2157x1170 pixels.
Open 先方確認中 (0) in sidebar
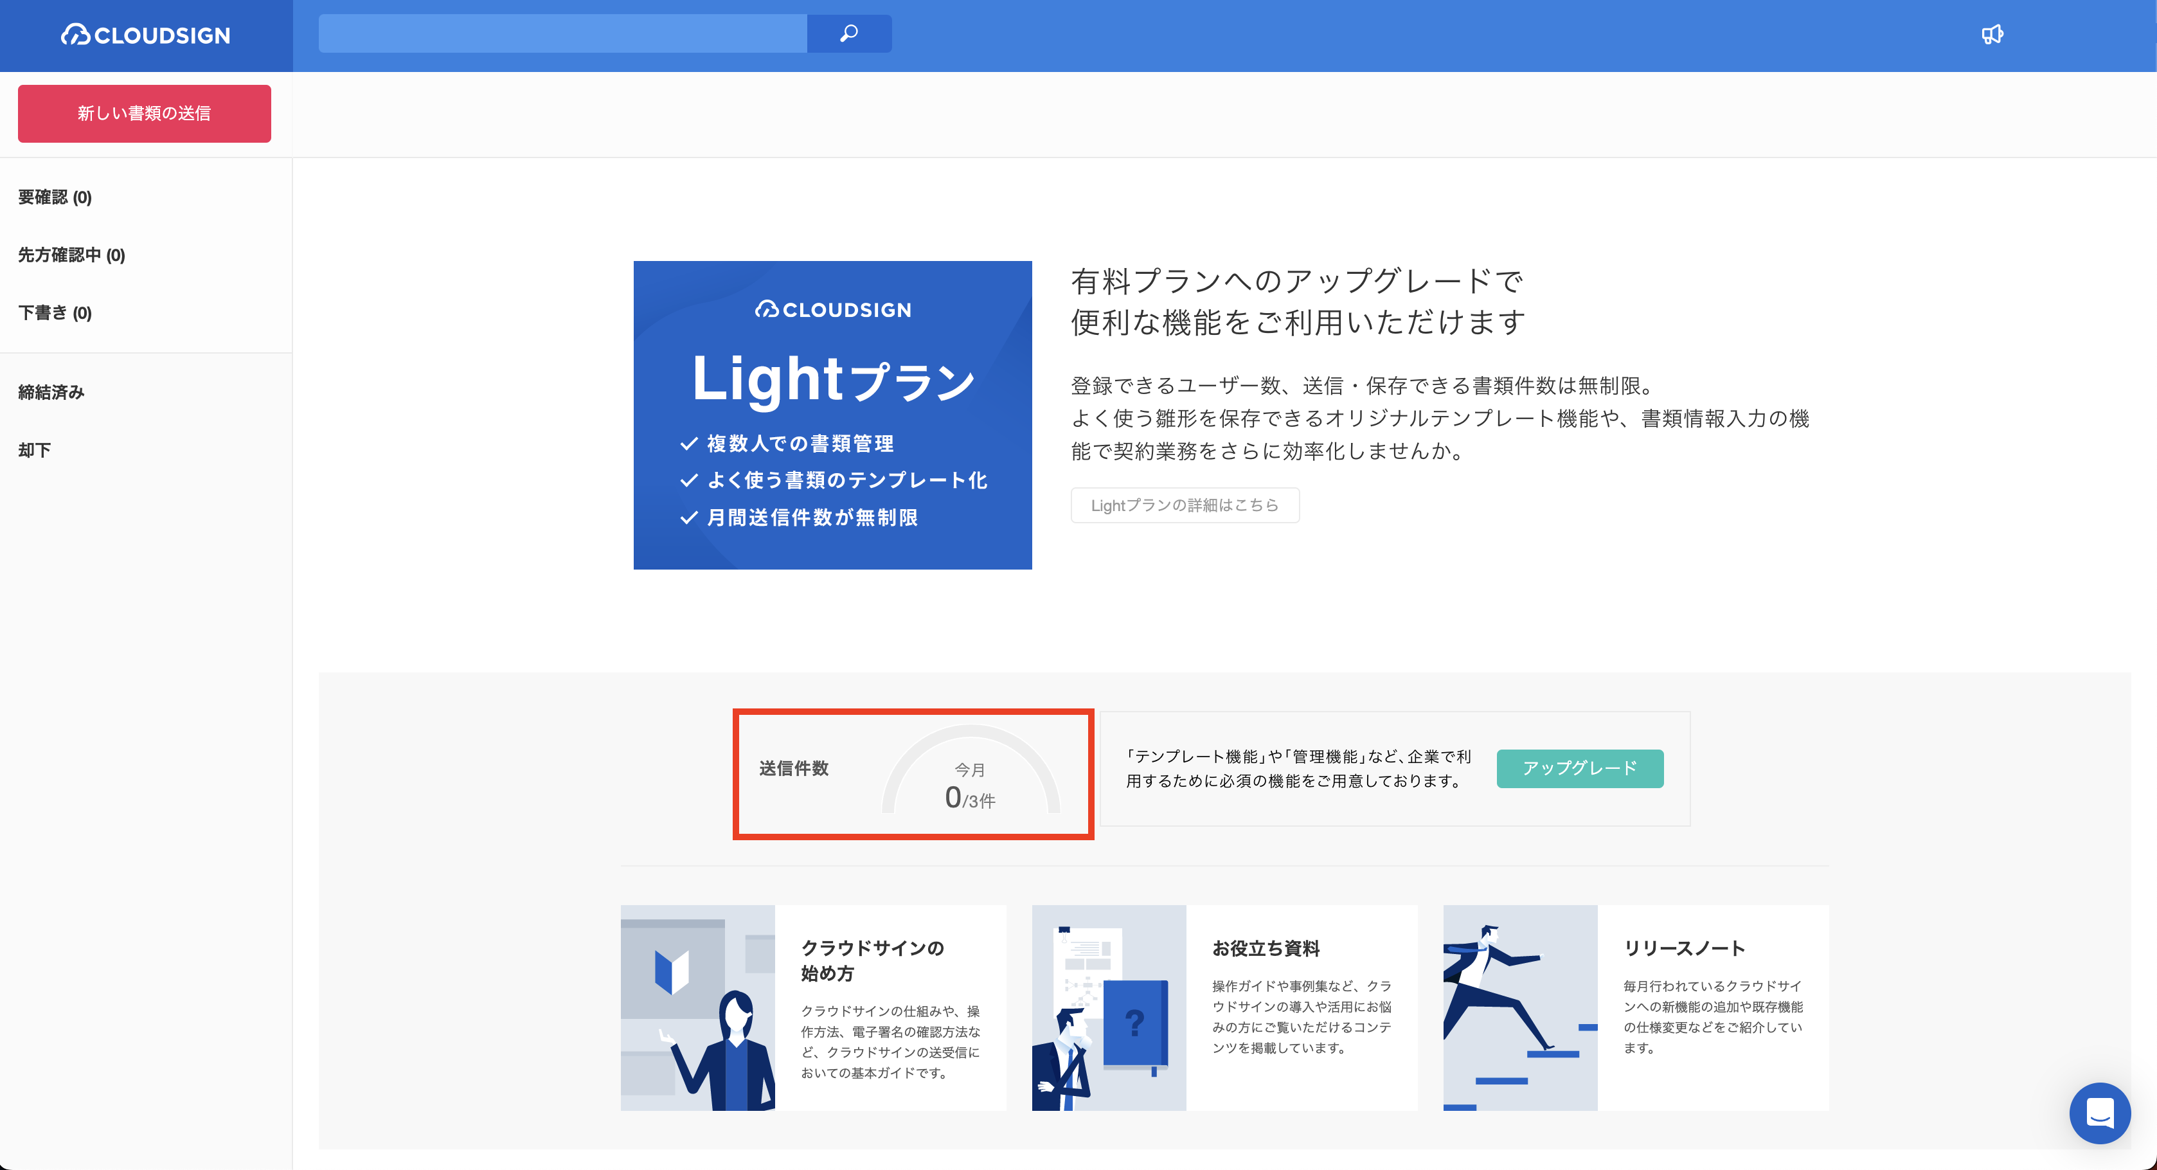point(72,255)
